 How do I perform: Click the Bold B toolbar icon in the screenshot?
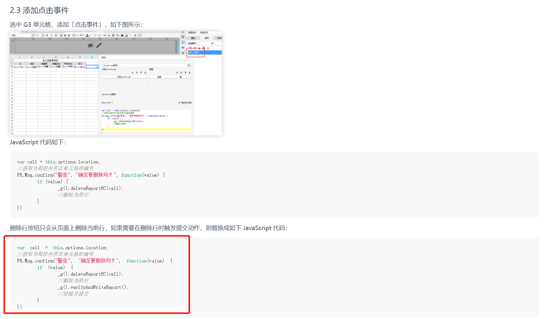tap(47, 36)
